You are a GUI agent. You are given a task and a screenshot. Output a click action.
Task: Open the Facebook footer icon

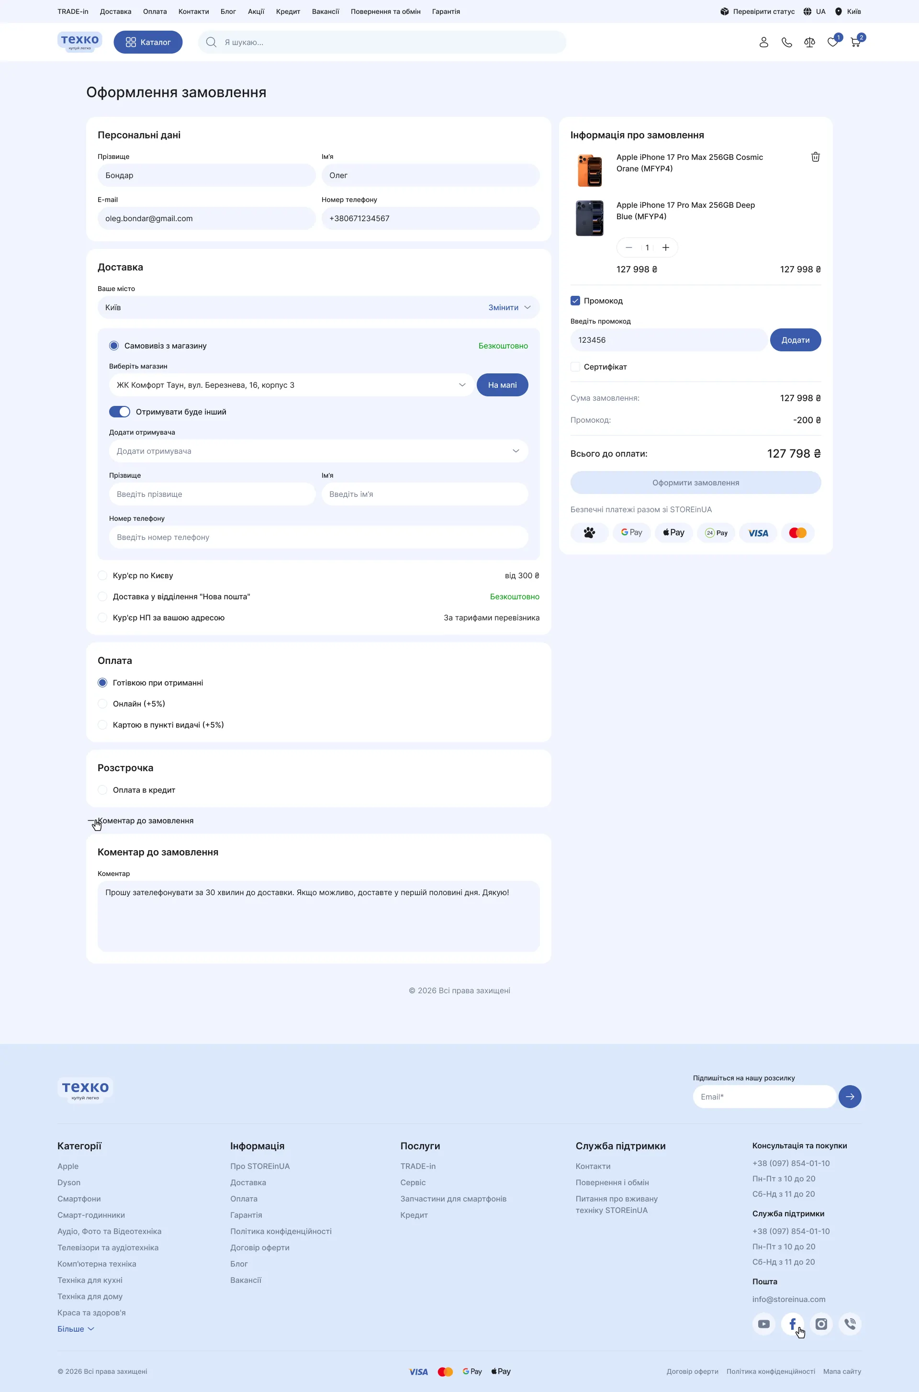[x=793, y=1324]
